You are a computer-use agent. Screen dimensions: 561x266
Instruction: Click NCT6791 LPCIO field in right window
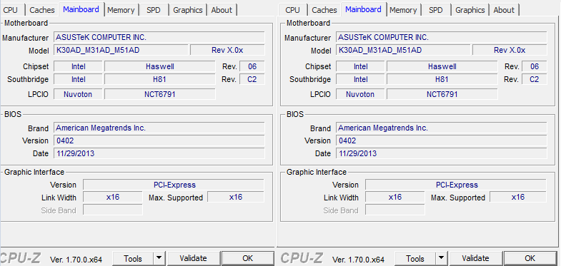442,94
